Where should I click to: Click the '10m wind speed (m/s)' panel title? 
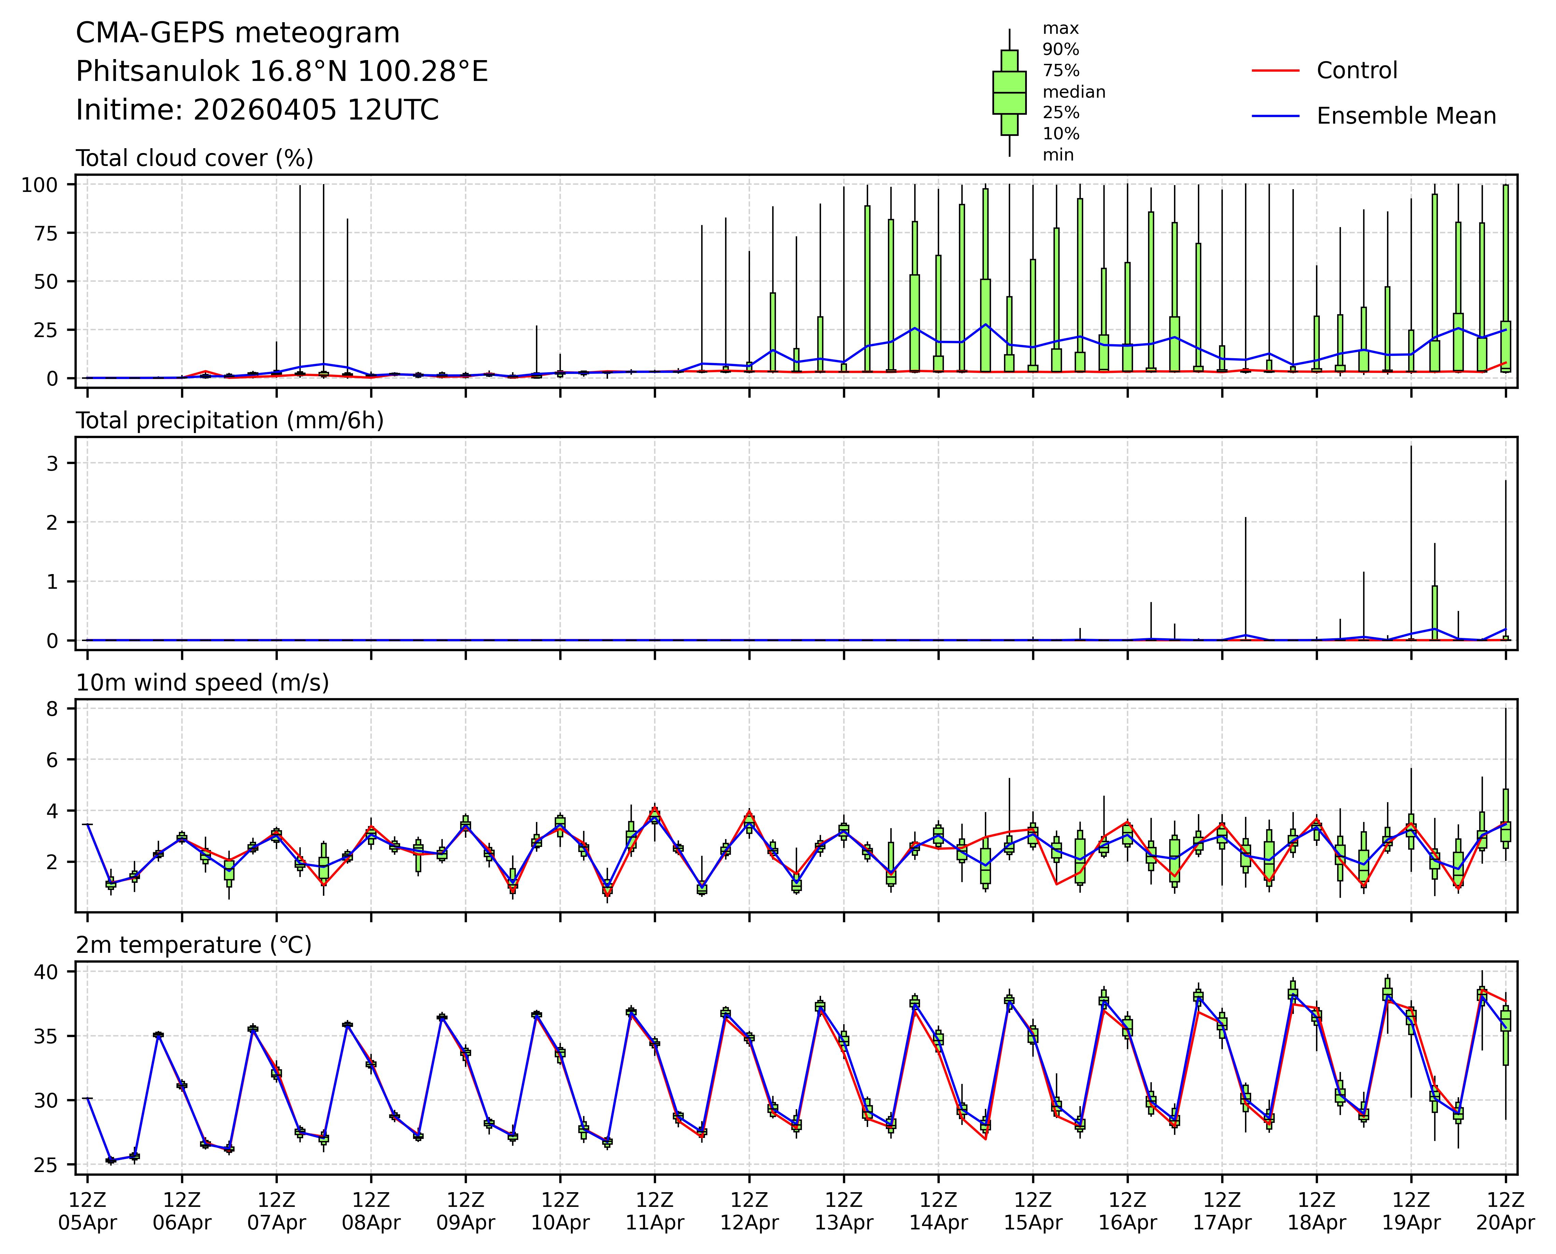point(202,683)
